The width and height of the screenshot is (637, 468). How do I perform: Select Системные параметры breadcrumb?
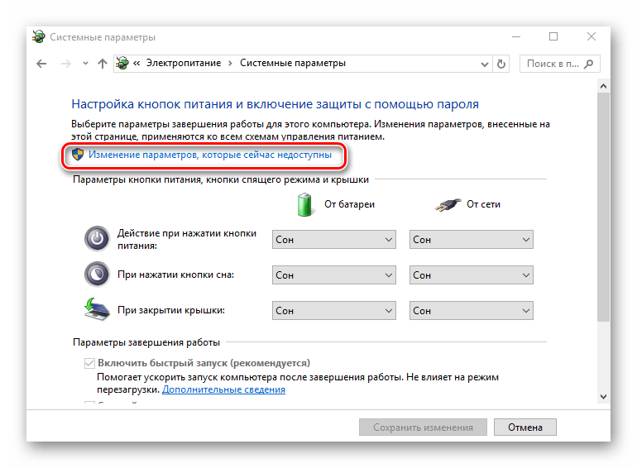(x=293, y=63)
